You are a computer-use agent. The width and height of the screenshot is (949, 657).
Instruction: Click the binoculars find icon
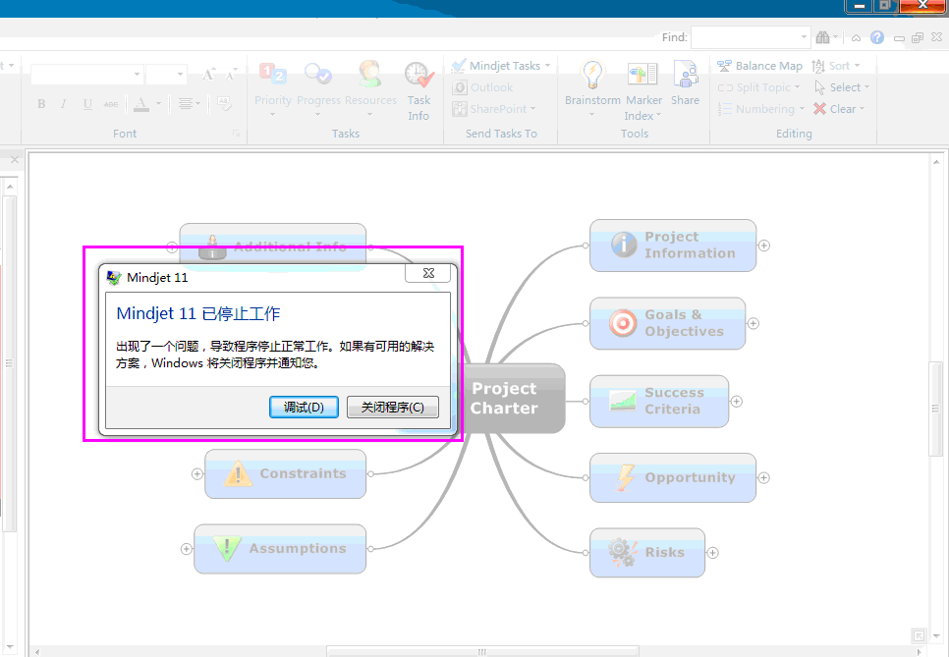coord(822,37)
